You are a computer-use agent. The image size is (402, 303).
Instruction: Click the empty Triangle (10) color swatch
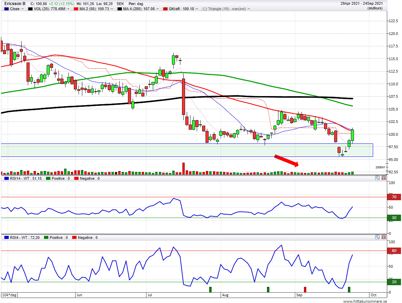click(205, 9)
